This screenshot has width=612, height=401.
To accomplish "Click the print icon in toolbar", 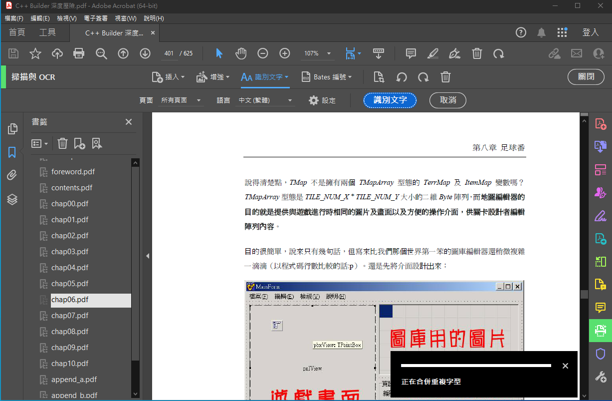I will point(79,53).
